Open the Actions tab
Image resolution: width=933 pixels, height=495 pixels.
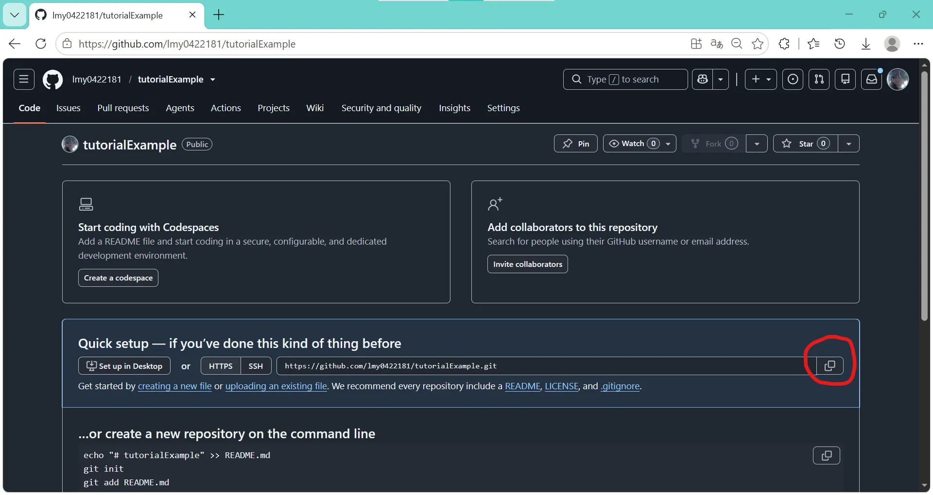[225, 108]
